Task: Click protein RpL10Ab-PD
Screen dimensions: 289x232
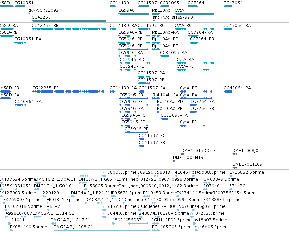Action: (x=170, y=102)
